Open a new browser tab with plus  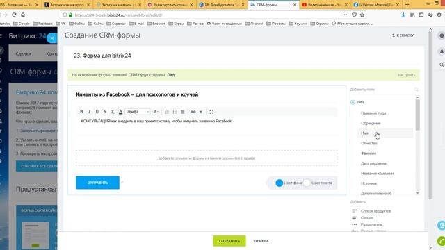coord(407,5)
